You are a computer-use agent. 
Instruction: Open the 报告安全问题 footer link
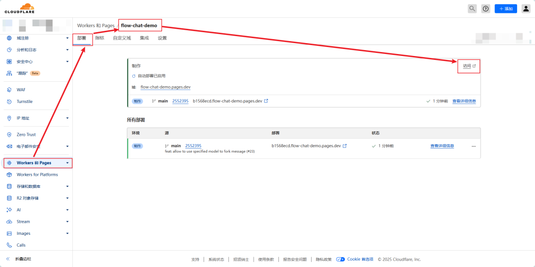pos(295,260)
